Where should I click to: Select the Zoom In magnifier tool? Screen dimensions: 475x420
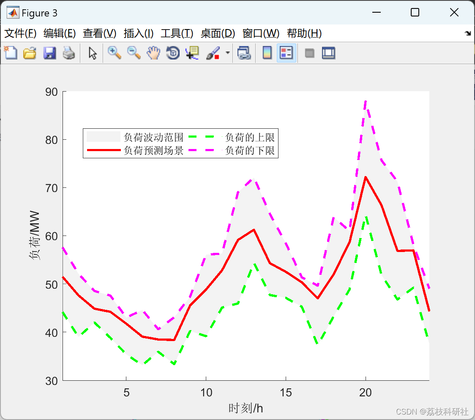(x=114, y=53)
